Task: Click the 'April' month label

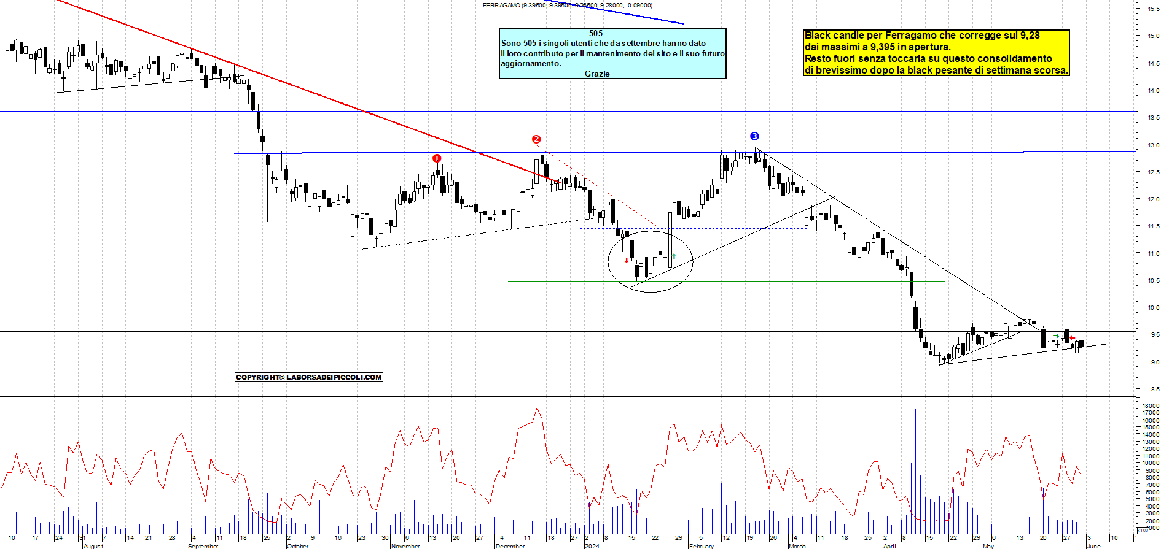Action: [889, 546]
